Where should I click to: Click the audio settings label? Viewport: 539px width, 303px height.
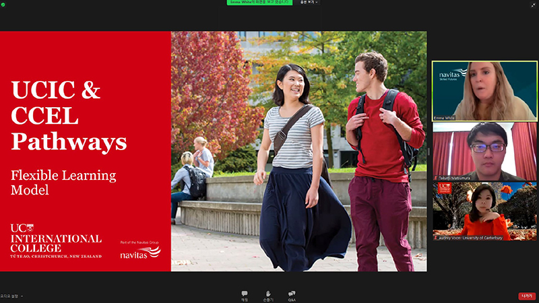(9, 296)
